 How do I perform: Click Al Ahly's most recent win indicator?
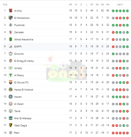[127, 11]
